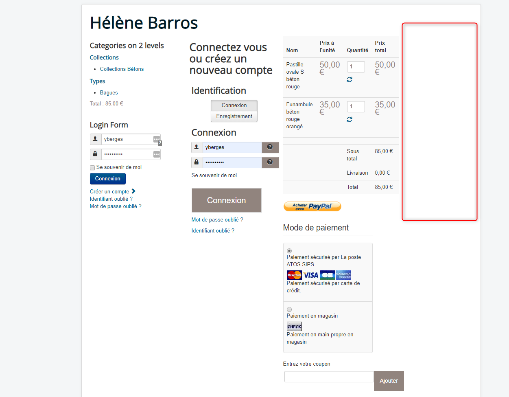Click password manager icon in Login Form username

coord(156,139)
